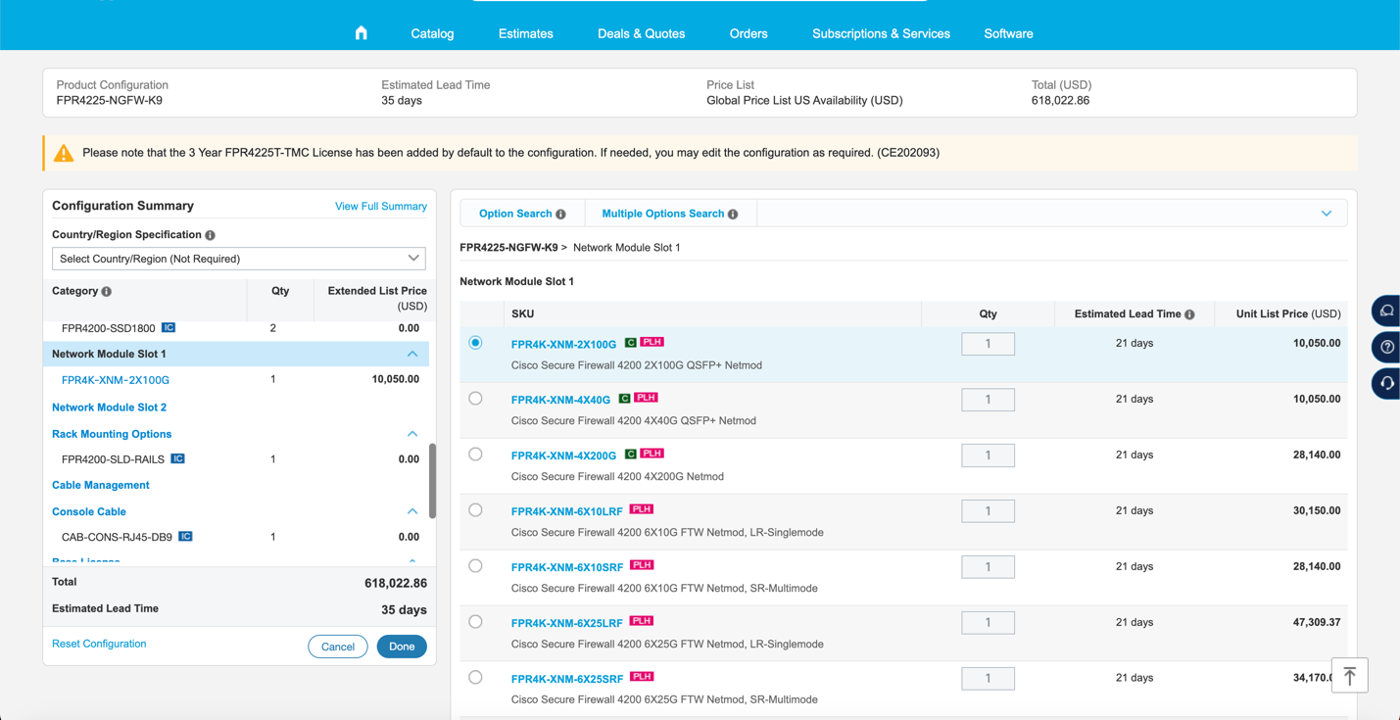Click the back-to-top arrow button
The width and height of the screenshot is (1400, 720).
[x=1349, y=675]
